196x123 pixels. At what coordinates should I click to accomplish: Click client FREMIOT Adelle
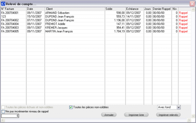click(x=55, y=24)
